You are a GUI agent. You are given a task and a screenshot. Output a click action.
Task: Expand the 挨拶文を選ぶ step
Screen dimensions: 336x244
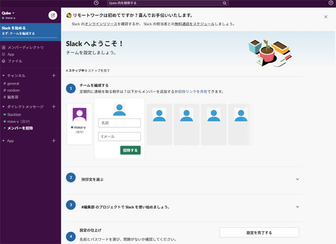tap(297, 179)
